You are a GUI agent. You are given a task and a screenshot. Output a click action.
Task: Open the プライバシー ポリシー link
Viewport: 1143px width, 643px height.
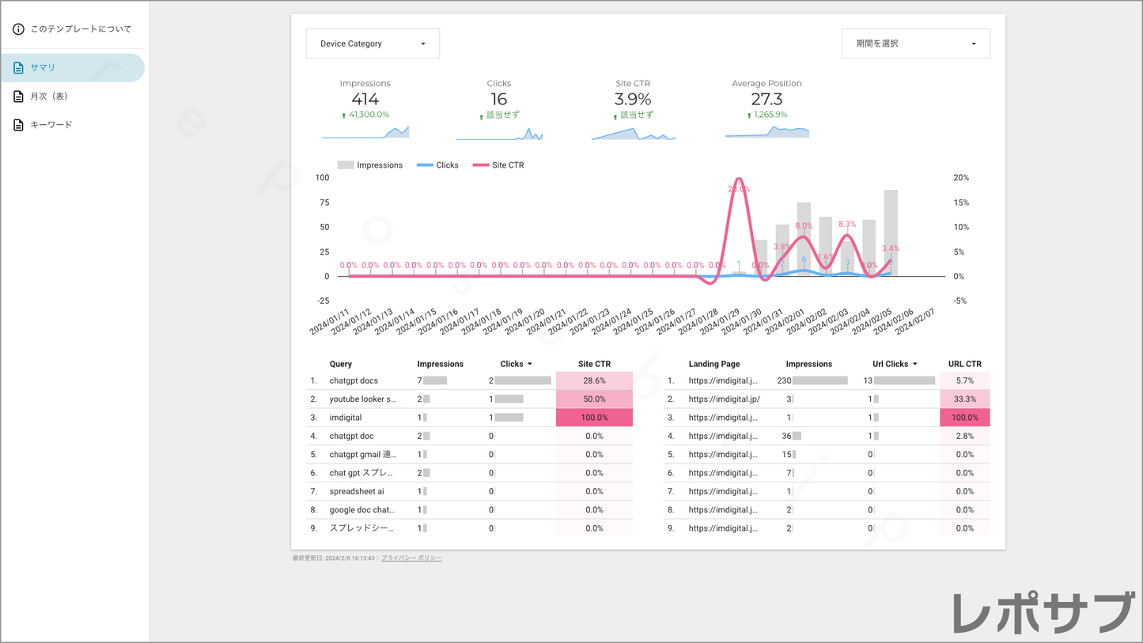tap(411, 558)
